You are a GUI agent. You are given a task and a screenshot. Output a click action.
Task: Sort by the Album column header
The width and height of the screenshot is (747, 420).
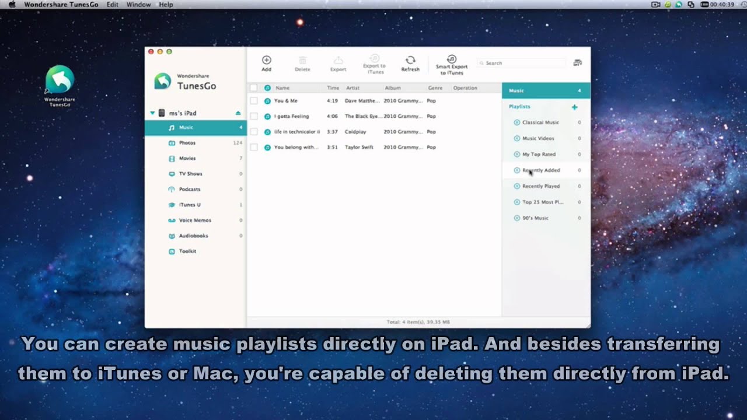click(x=393, y=88)
